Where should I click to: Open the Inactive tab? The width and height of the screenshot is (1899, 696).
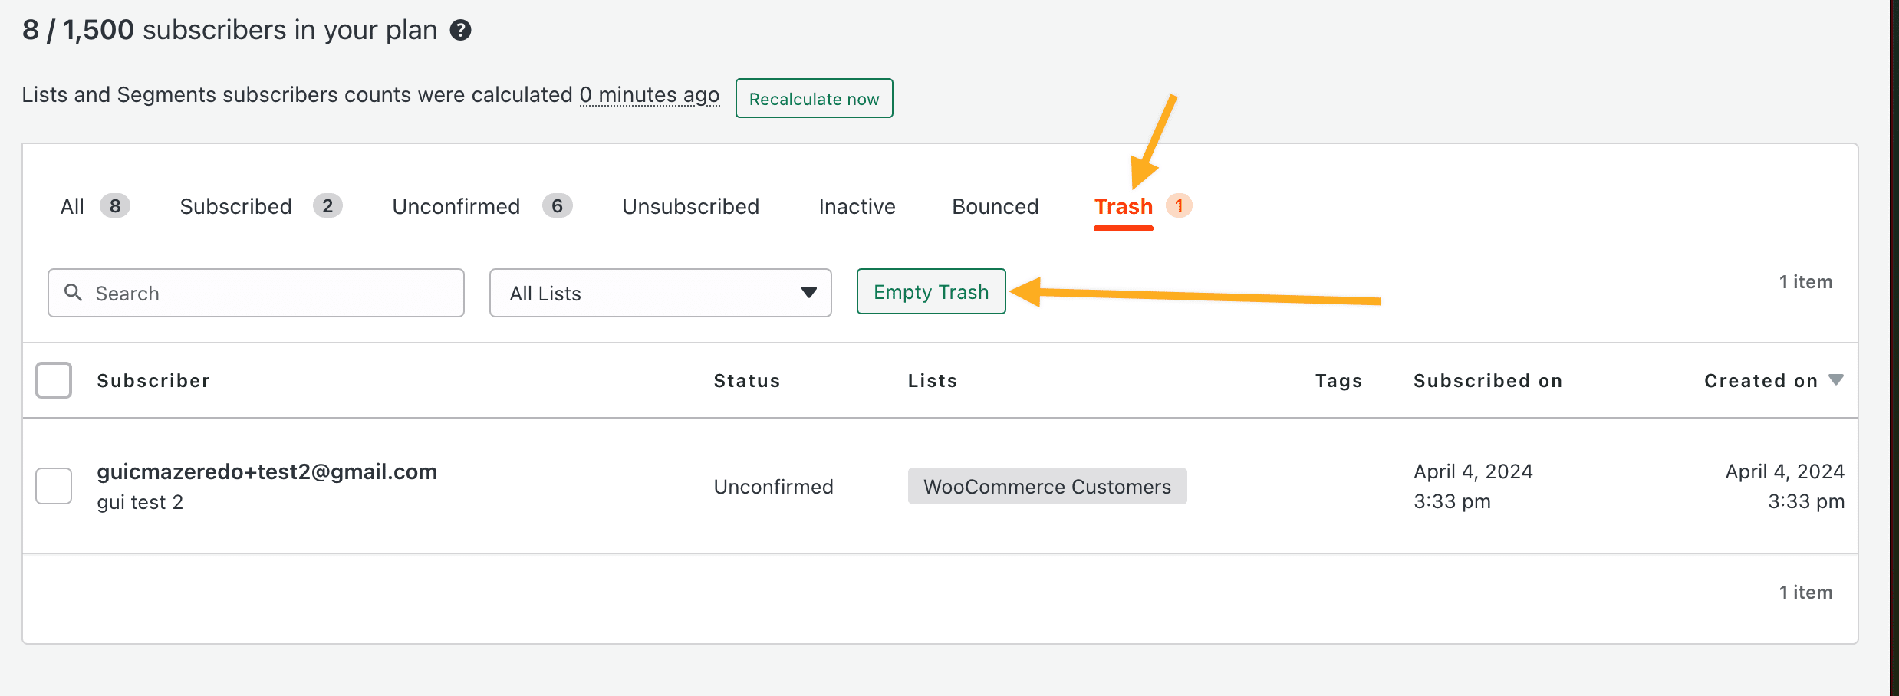[857, 206]
